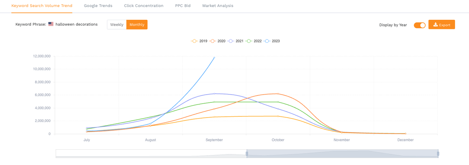The width and height of the screenshot is (469, 165).
Task: Switch to Weekly view
Action: pos(117,25)
